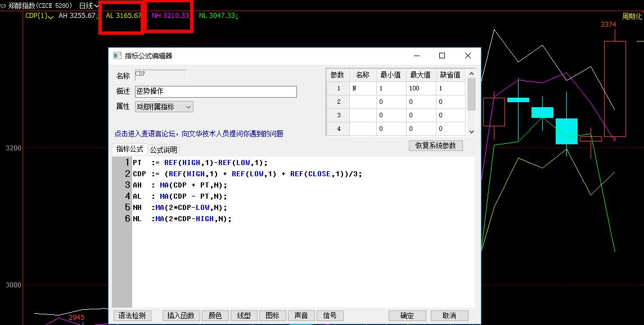Click the editor window title icon
Viewport: 644px width, 325px height.
pyautogui.click(x=118, y=56)
